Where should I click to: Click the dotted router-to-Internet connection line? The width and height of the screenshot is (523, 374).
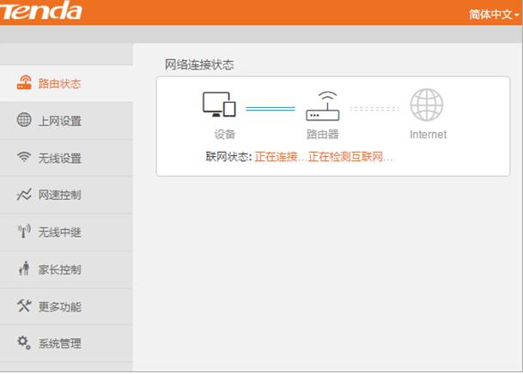pyautogui.click(x=374, y=109)
